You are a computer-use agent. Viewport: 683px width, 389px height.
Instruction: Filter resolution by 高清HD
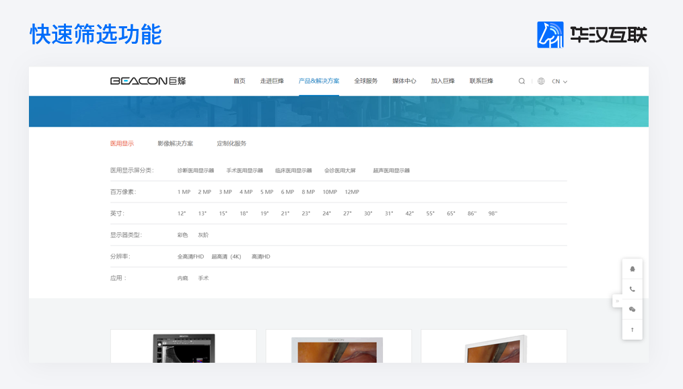click(x=260, y=256)
